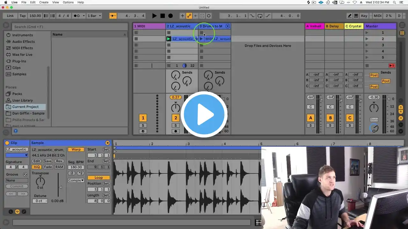Image resolution: width=408 pixels, height=229 pixels.
Task: Toggle track 1 activator button
Action: pyautogui.click(x=143, y=118)
